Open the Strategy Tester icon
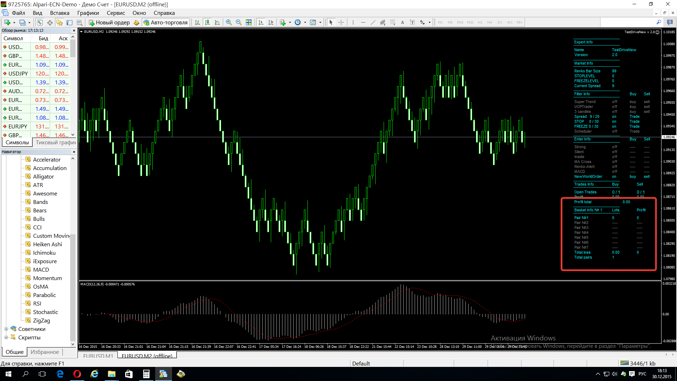This screenshot has height=381, width=677. pos(80,22)
